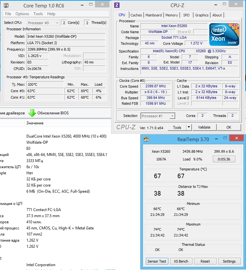Viewport: 246px width, 270px height.
Task: Switch to the About tab
Action: 217,15
